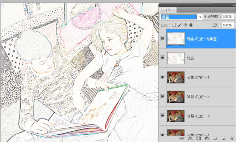Click the delete layer trash icon

[232, 138]
